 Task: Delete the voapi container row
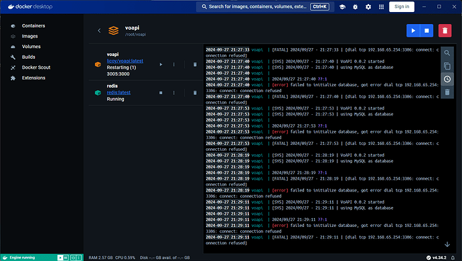(x=195, y=64)
